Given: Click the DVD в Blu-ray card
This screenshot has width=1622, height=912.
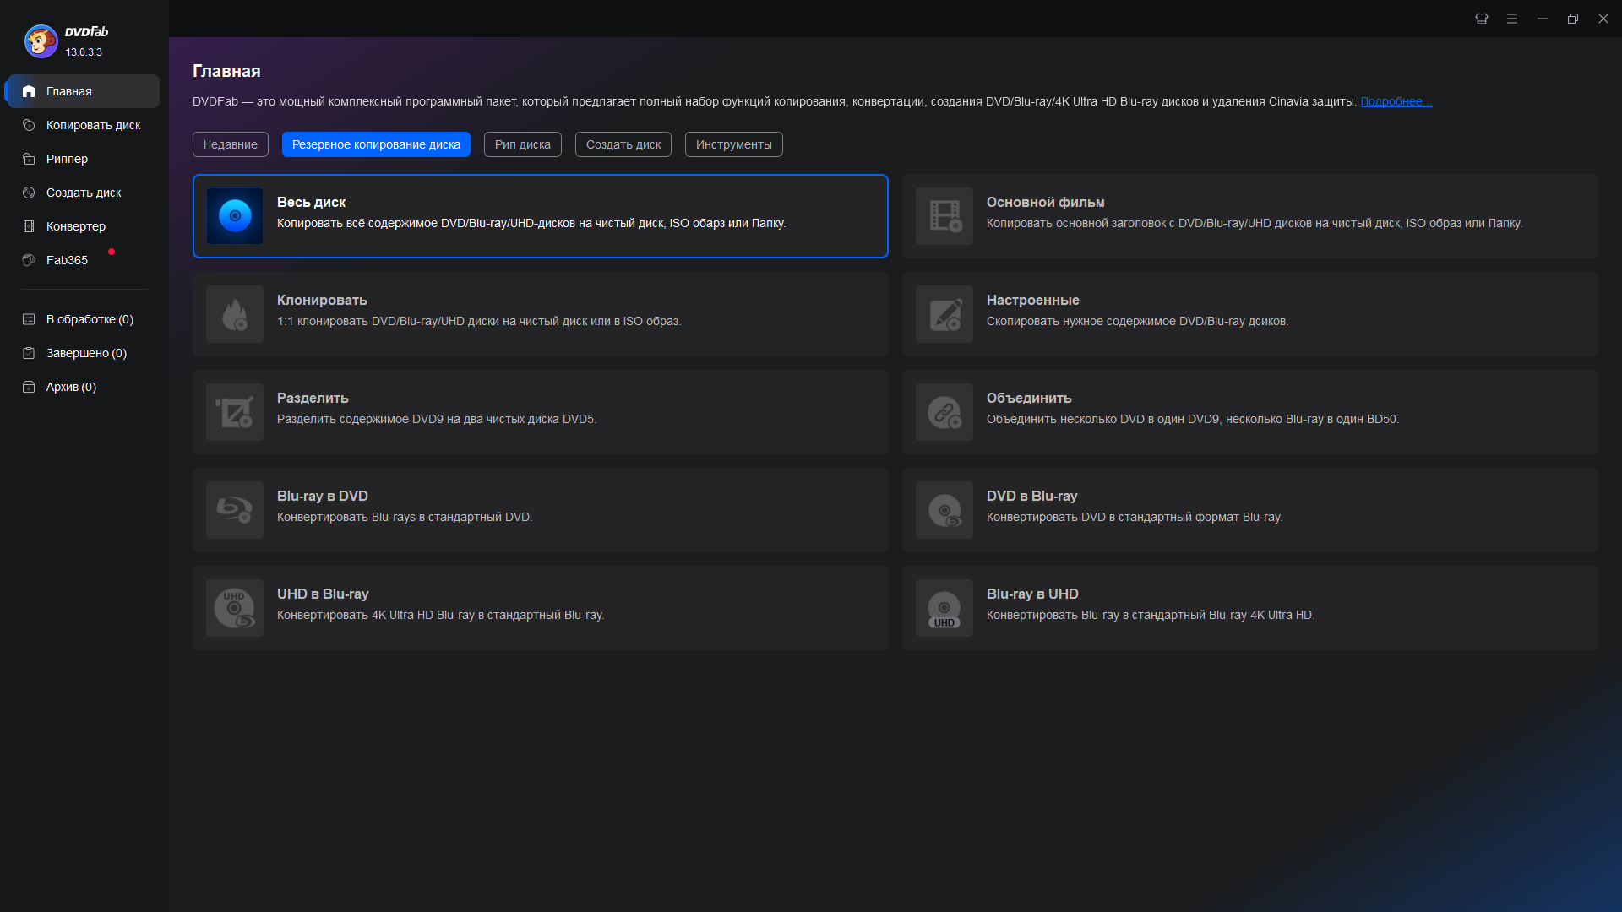Looking at the screenshot, I should [x=1249, y=510].
